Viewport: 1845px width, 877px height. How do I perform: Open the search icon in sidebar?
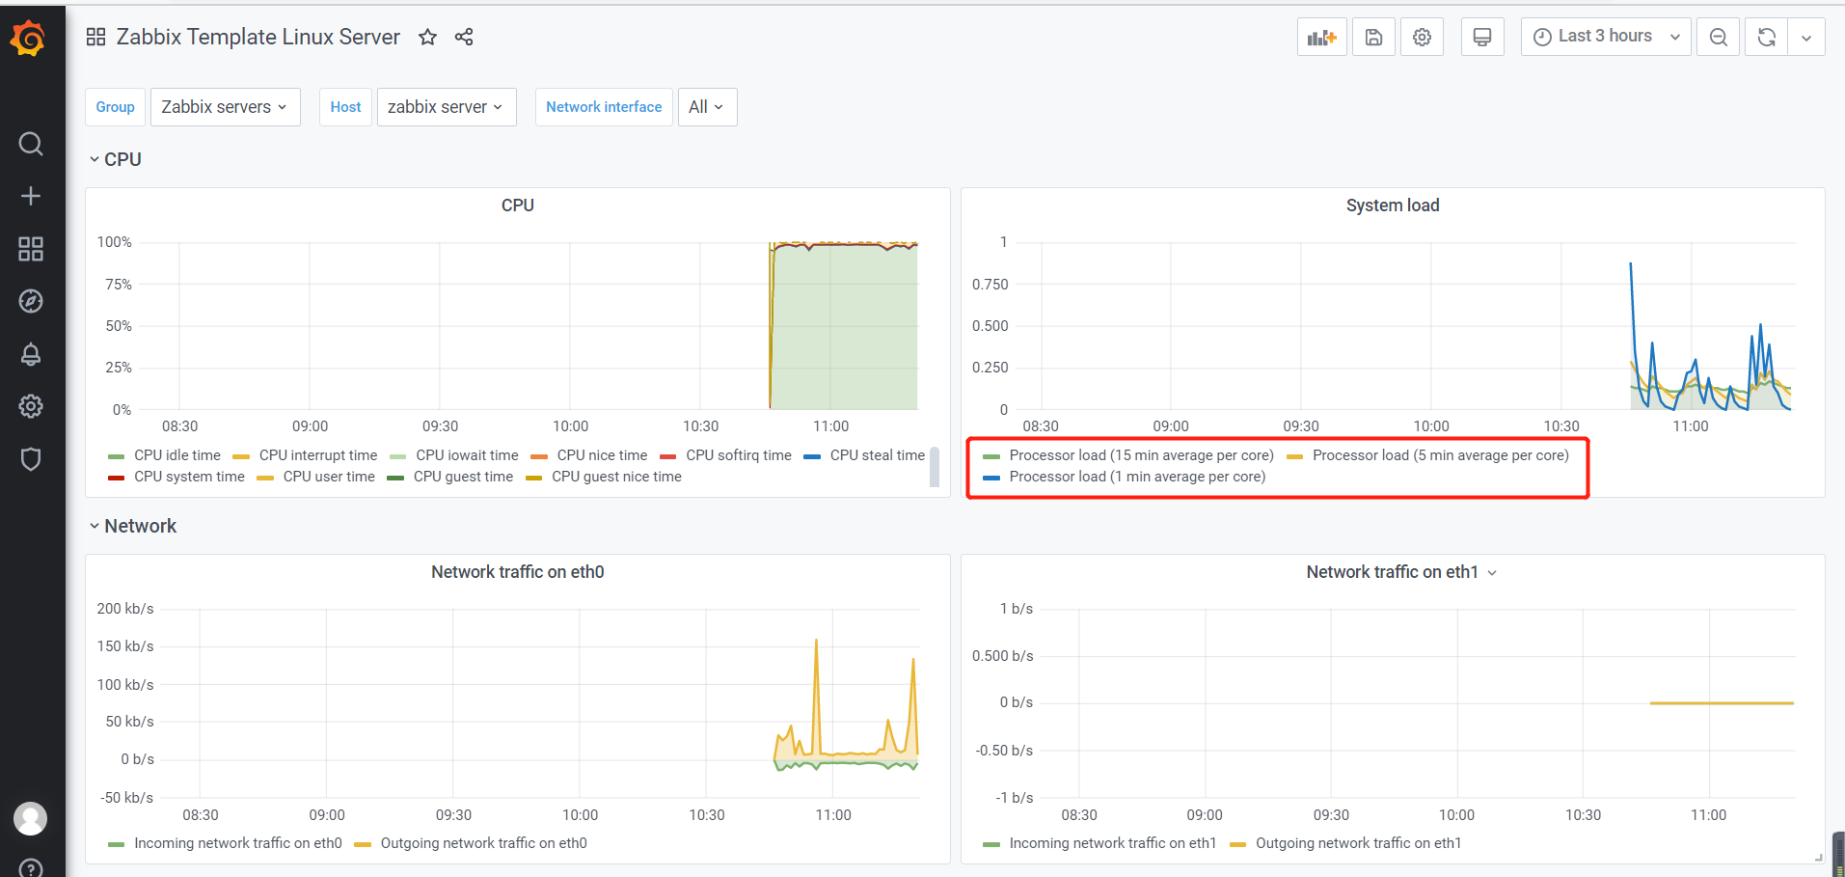(31, 144)
